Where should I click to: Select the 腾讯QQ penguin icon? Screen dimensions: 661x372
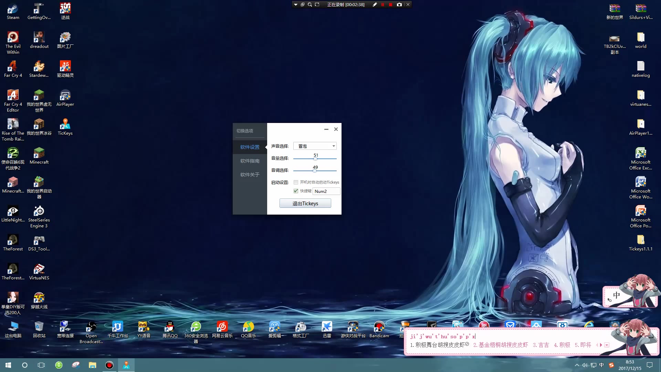pos(170,329)
